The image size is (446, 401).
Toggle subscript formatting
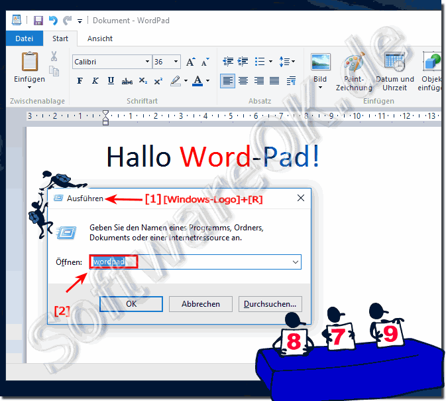(x=142, y=81)
